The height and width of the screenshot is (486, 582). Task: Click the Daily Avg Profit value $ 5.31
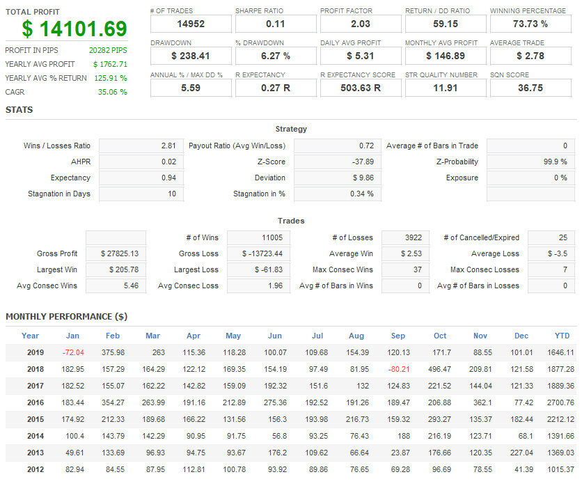[361, 56]
